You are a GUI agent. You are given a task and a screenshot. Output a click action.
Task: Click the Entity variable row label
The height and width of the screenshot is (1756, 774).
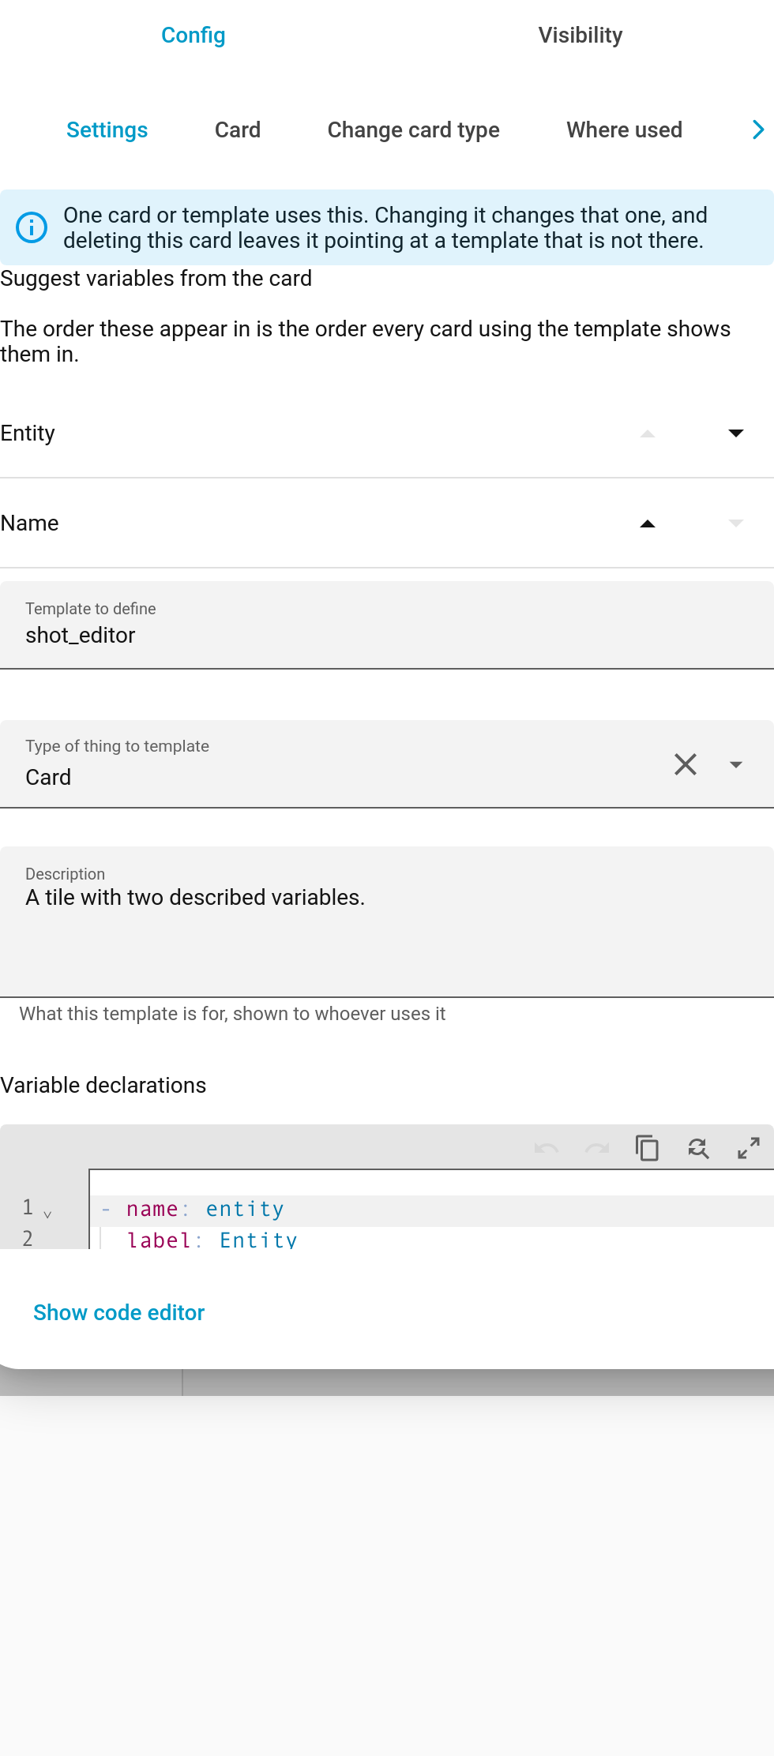click(28, 433)
